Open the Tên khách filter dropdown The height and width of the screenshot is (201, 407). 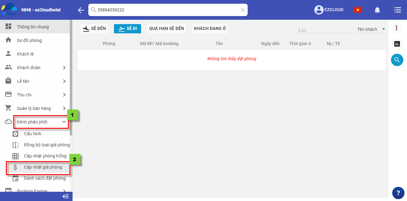pyautogui.click(x=371, y=29)
